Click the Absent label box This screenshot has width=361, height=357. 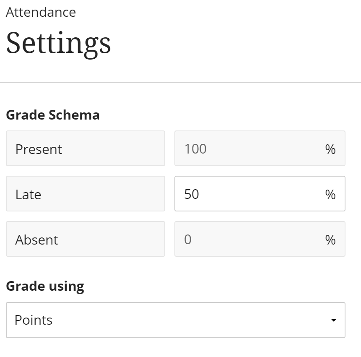click(x=85, y=239)
